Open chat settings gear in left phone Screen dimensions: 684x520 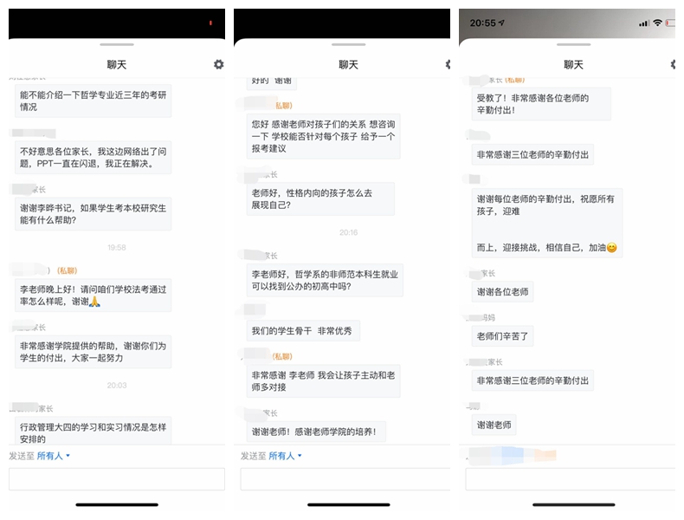[218, 65]
